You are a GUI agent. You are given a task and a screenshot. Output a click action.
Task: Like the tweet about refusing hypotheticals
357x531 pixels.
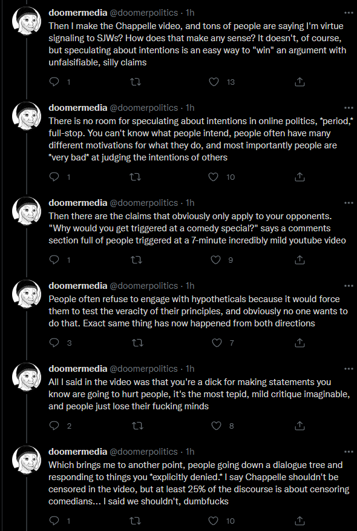click(x=217, y=343)
